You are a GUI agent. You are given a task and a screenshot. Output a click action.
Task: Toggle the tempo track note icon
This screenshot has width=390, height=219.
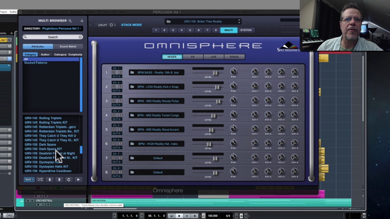(204, 216)
